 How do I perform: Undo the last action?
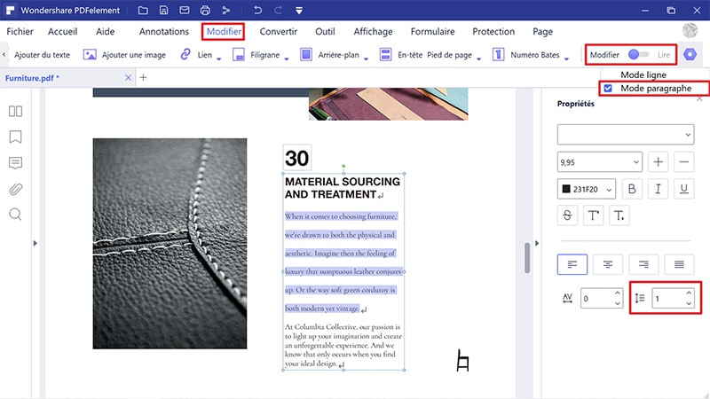[257, 10]
